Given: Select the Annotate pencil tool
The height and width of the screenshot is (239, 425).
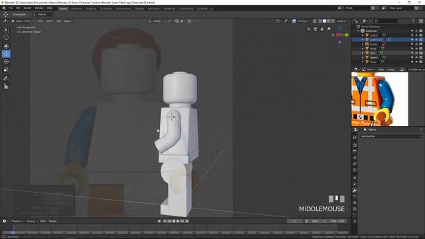Looking at the screenshot, I should click(6, 78).
